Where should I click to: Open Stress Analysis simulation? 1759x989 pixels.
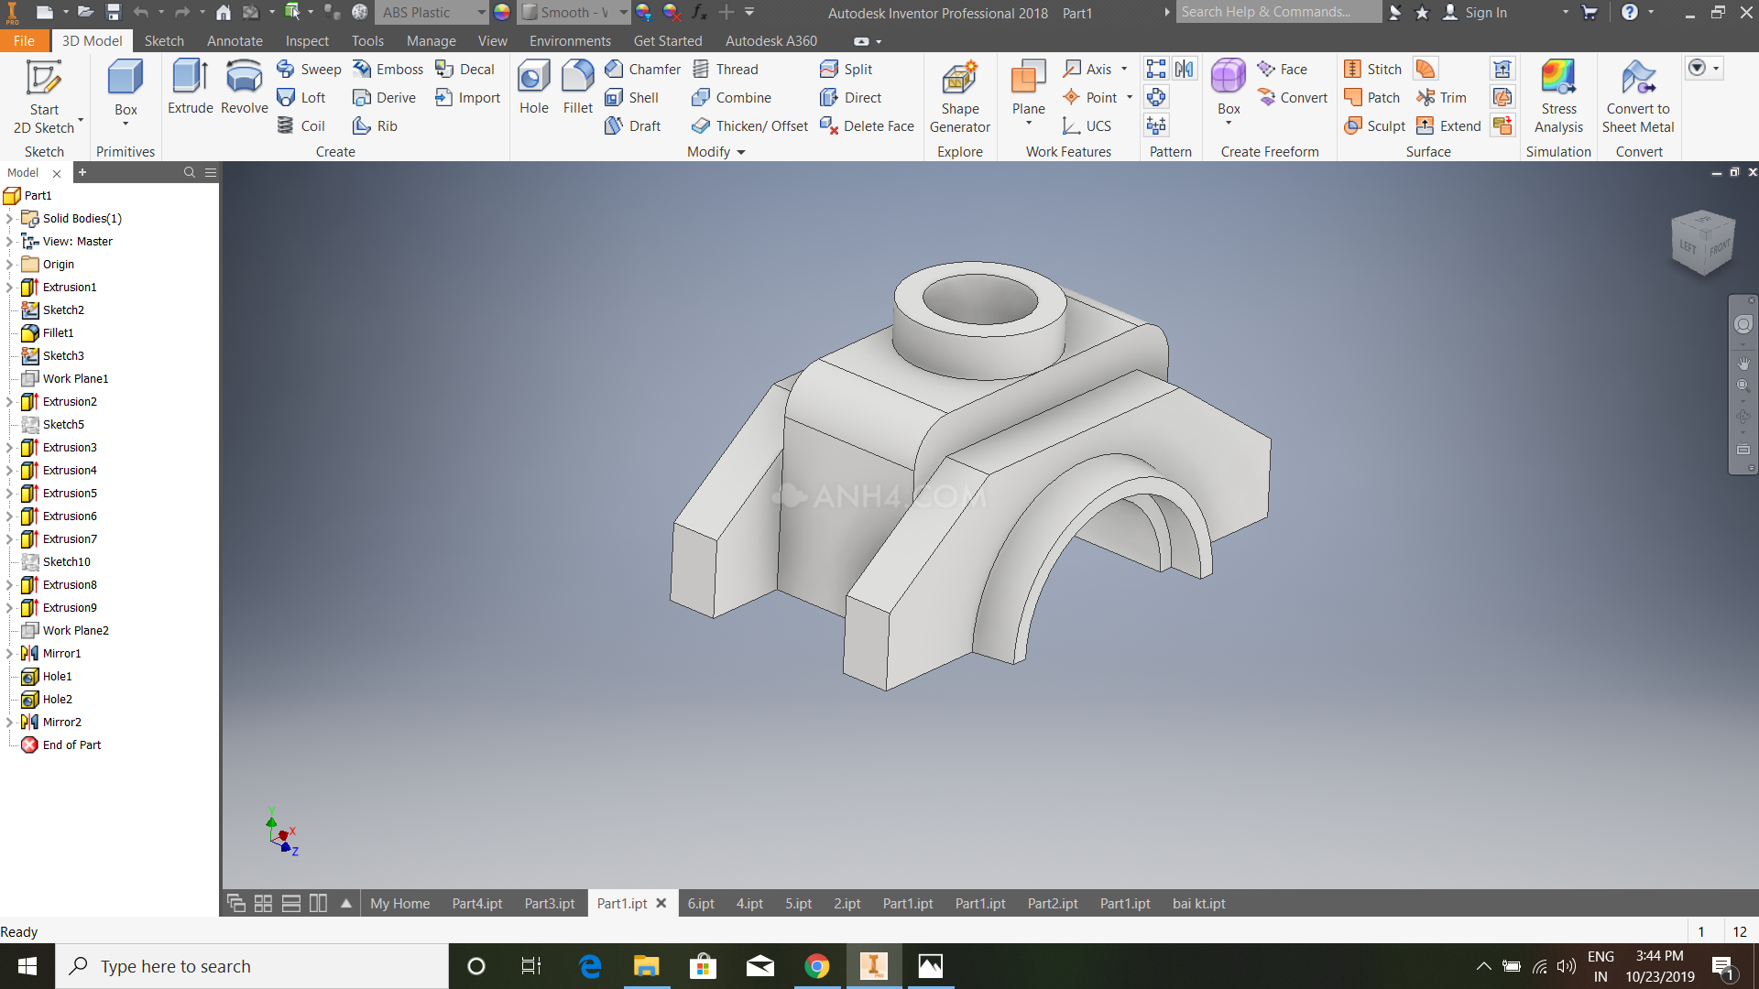tap(1558, 97)
